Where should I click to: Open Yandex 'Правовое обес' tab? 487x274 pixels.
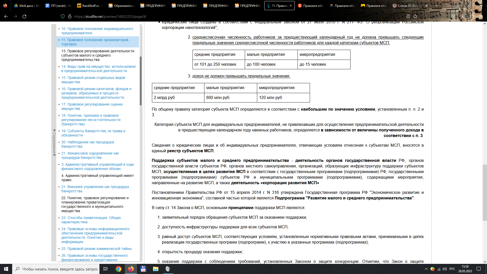coord(311,6)
